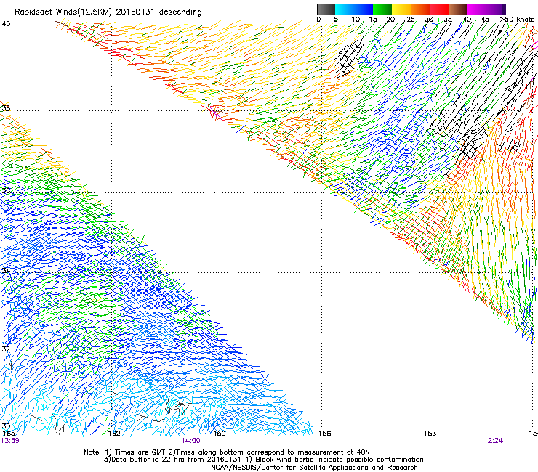Click the orange 25-30 knots legend swatch
The width and height of the screenshot is (538, 472).
420,9
